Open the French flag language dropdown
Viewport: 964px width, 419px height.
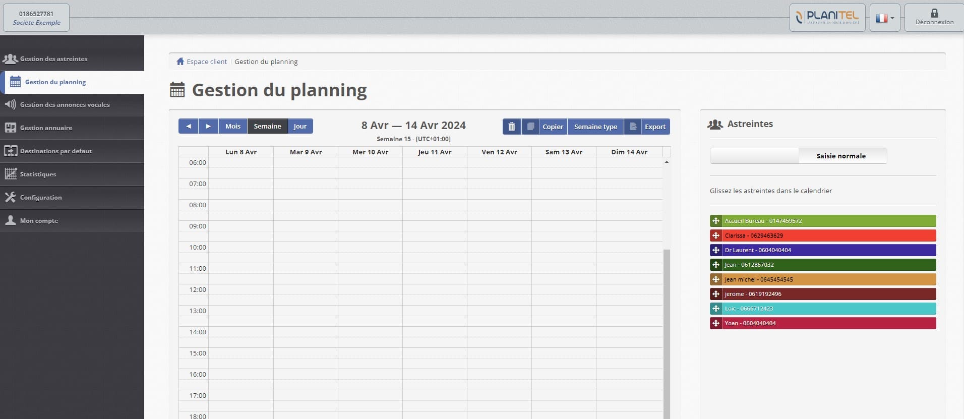[x=884, y=18]
